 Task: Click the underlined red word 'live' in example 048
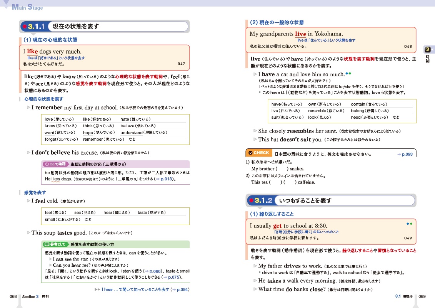(300, 34)
